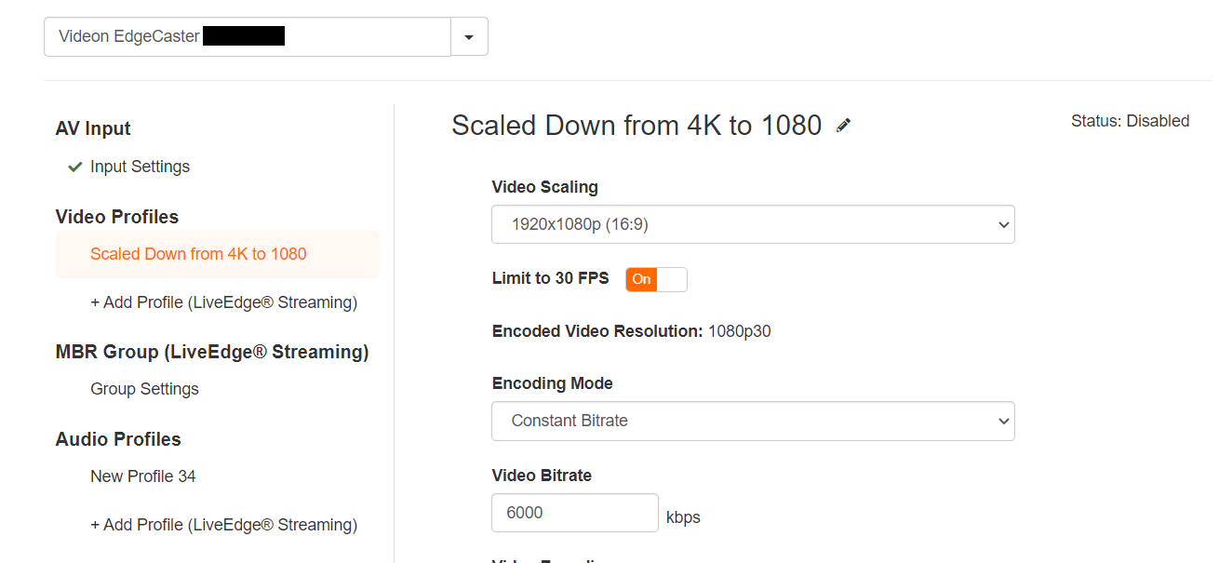Click the Status: Disabled text
Screen dimensions: 1219x563
click(1130, 121)
